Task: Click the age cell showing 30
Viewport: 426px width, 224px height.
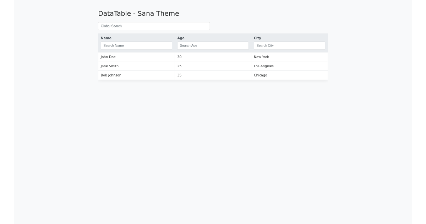Action: (179, 57)
